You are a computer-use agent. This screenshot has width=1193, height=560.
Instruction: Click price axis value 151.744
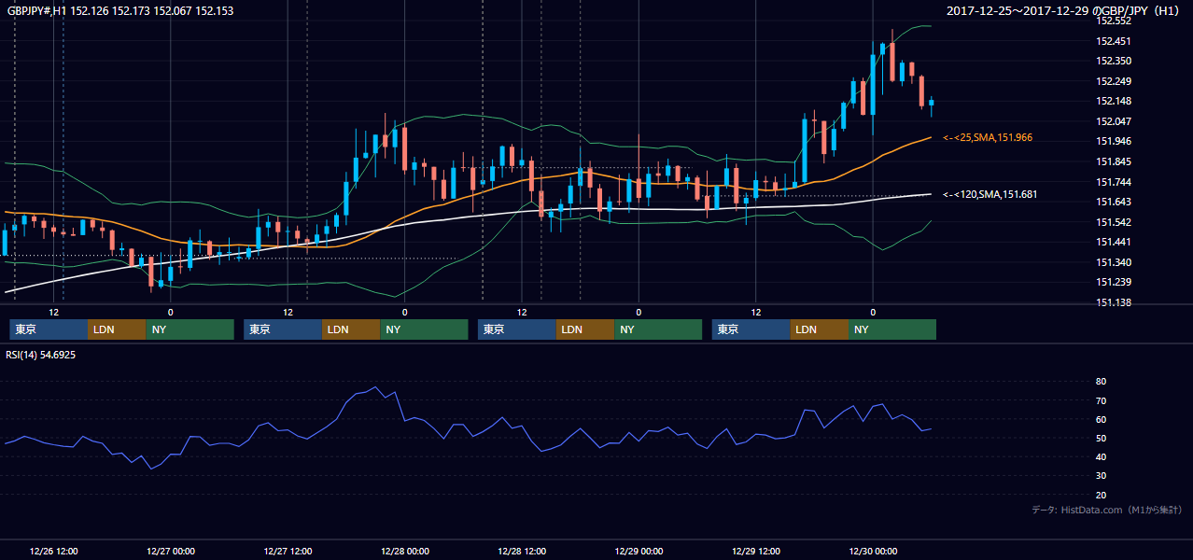point(1114,182)
